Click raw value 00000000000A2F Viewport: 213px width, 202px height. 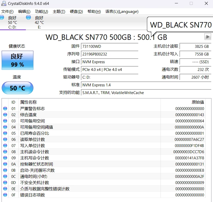[x=189, y=177]
